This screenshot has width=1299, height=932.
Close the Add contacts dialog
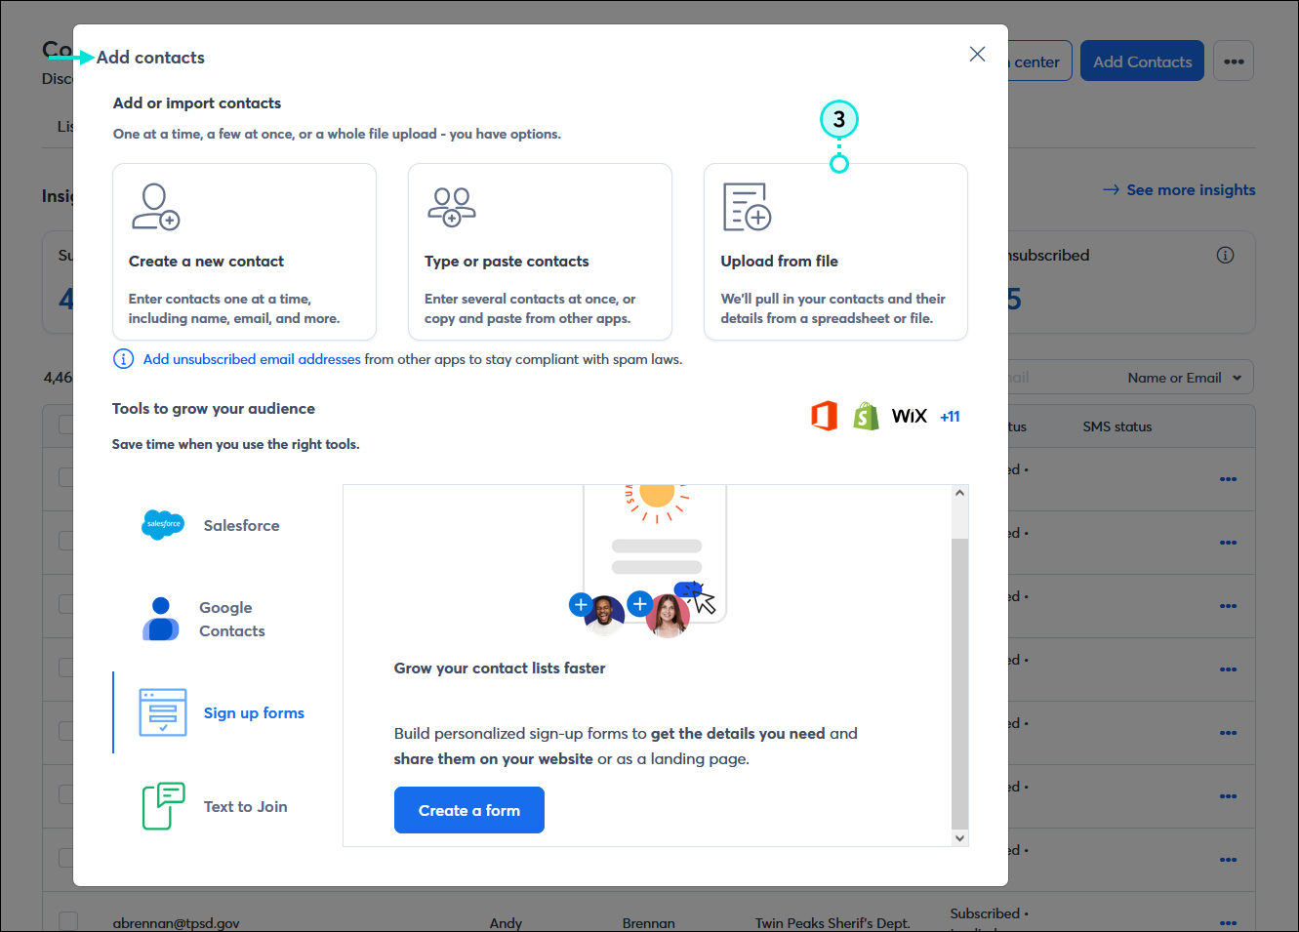[x=977, y=54]
